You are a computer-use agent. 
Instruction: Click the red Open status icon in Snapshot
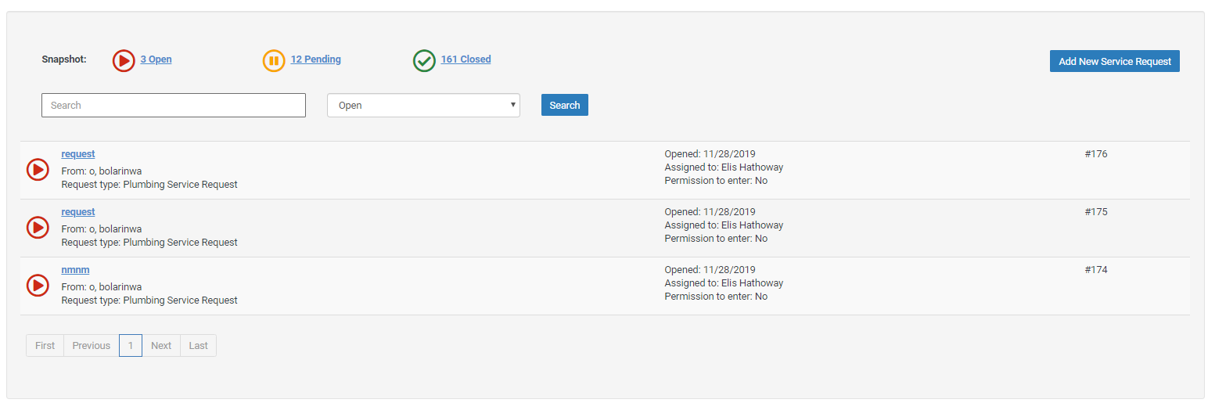(124, 60)
